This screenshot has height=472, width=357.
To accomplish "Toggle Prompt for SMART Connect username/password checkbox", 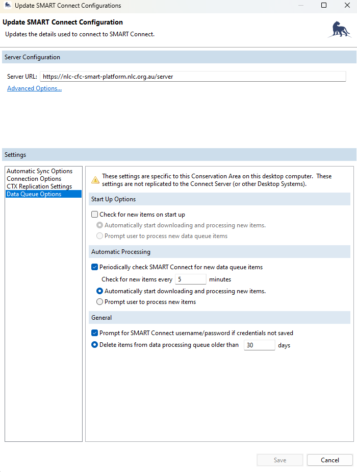I will 94,333.
